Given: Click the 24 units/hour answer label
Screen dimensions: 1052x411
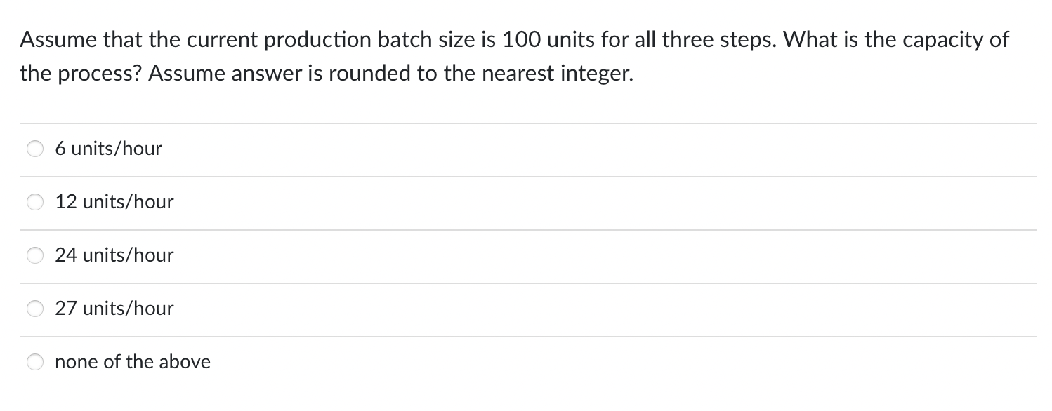Looking at the screenshot, I should [114, 255].
